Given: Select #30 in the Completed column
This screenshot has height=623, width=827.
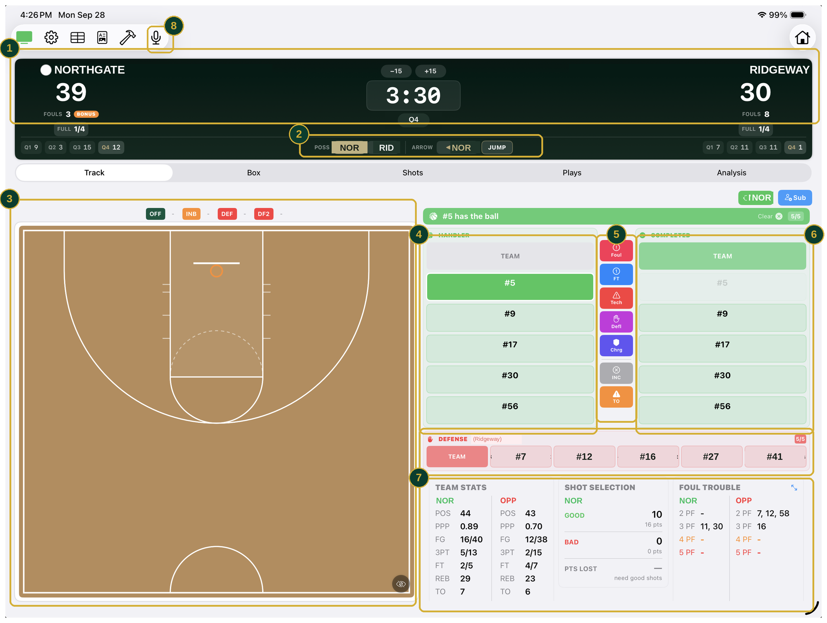Looking at the screenshot, I should (722, 379).
